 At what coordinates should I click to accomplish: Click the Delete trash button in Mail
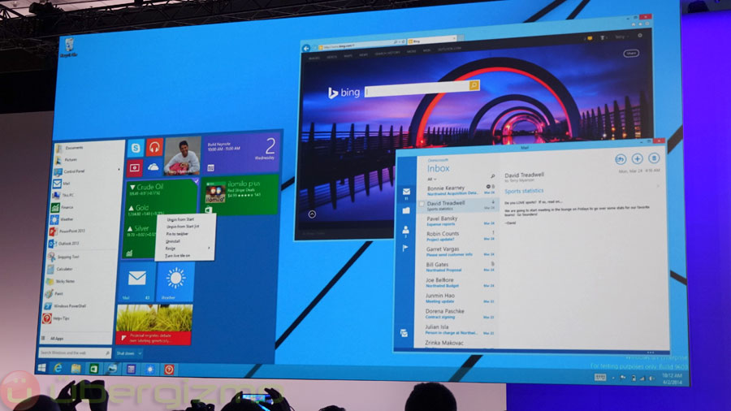point(654,158)
